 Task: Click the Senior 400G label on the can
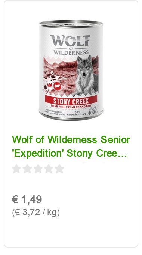coord(93,111)
